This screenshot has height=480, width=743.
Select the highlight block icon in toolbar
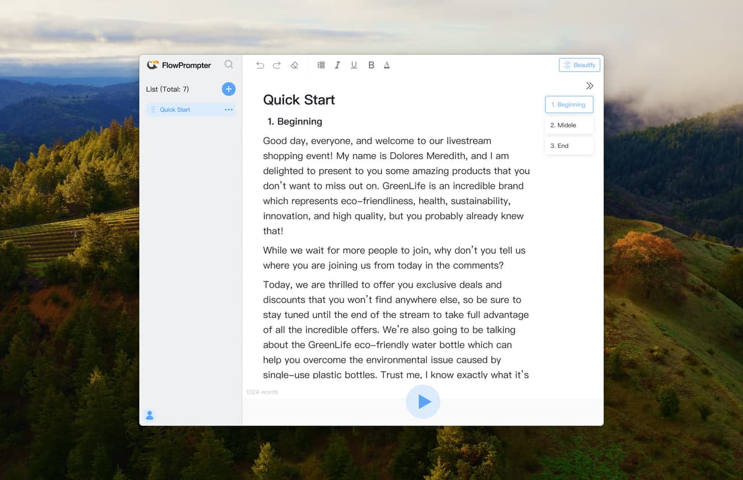pos(321,64)
